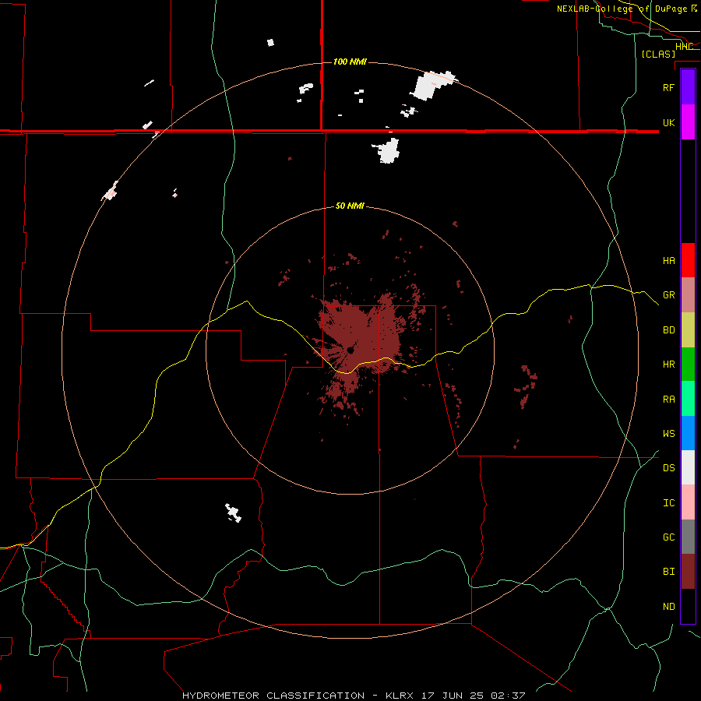Click the RF legend label
The width and height of the screenshot is (701, 701).
pos(668,87)
